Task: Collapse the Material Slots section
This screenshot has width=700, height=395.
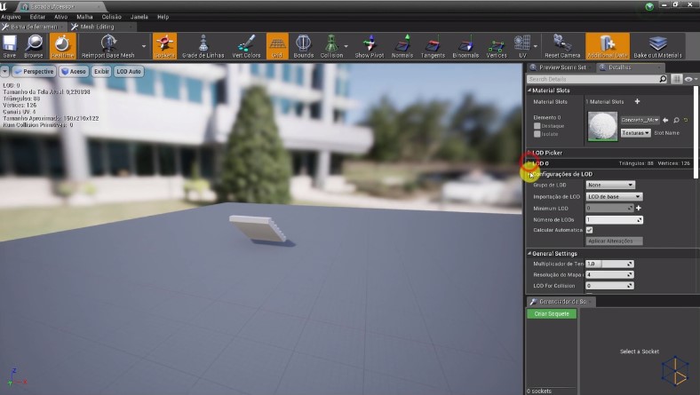Action: pos(529,91)
